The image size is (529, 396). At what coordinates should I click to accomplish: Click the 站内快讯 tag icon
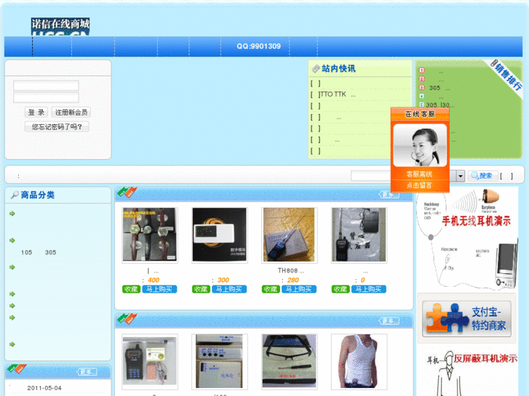pos(316,69)
